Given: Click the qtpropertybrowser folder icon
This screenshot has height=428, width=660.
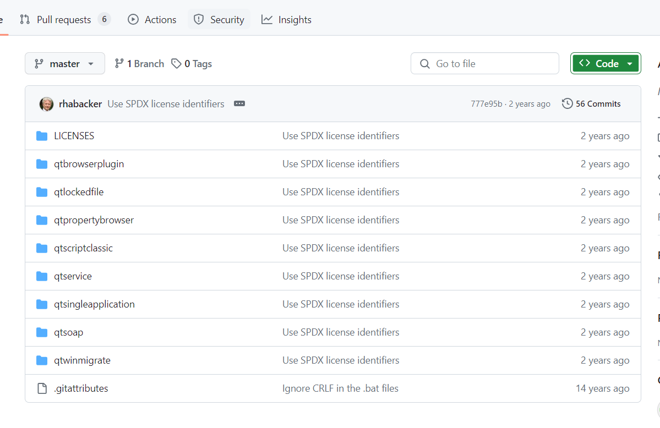Looking at the screenshot, I should [x=42, y=220].
